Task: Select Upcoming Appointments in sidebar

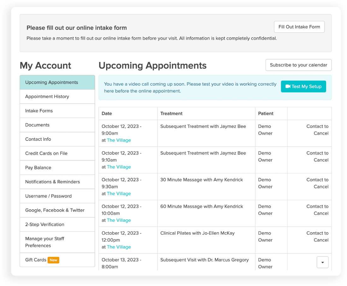Action: [x=57, y=83]
